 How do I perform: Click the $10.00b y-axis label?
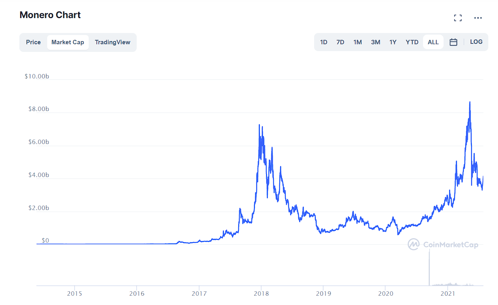point(37,76)
